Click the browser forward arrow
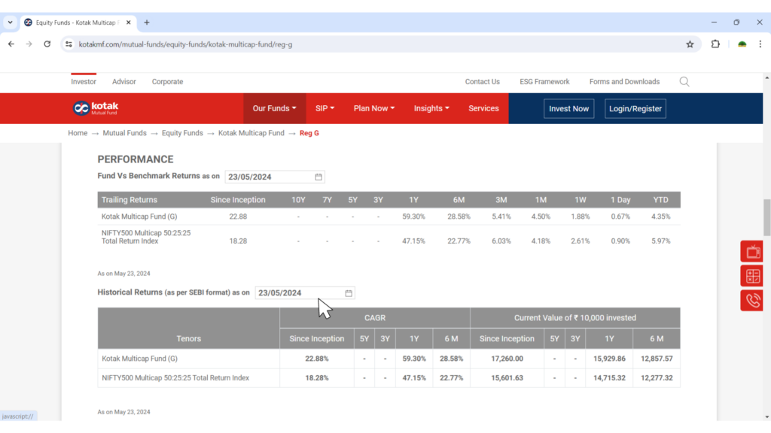771x433 pixels. pos(29,44)
